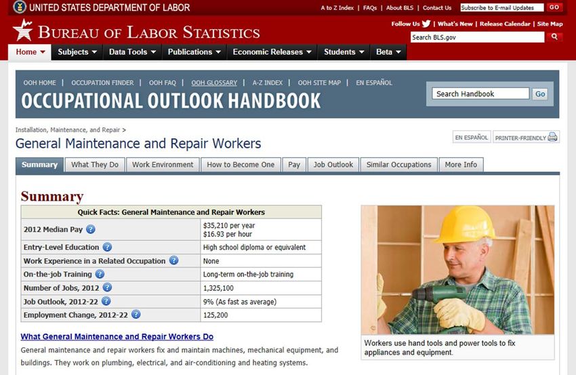Open EN ESPAÑOL link in handbook nav
576x375 pixels.
(374, 83)
